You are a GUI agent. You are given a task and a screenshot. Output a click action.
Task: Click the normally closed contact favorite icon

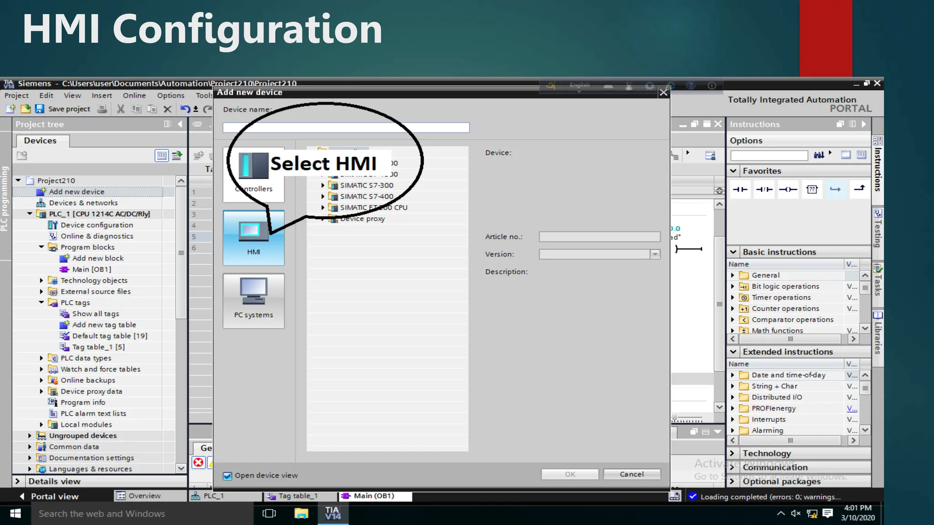[x=764, y=189]
